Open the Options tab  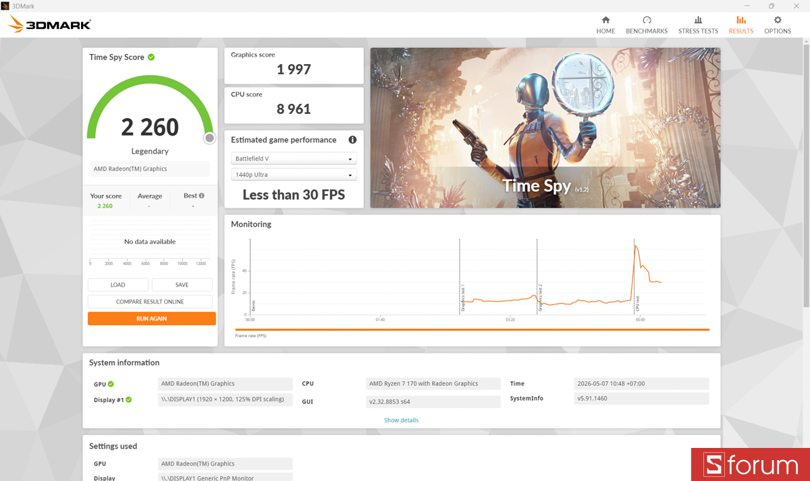tap(778, 25)
